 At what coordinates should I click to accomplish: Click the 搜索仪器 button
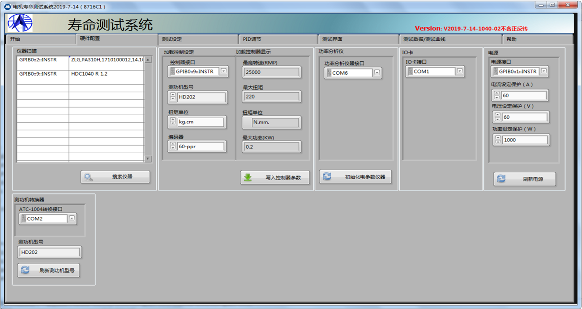click(115, 177)
